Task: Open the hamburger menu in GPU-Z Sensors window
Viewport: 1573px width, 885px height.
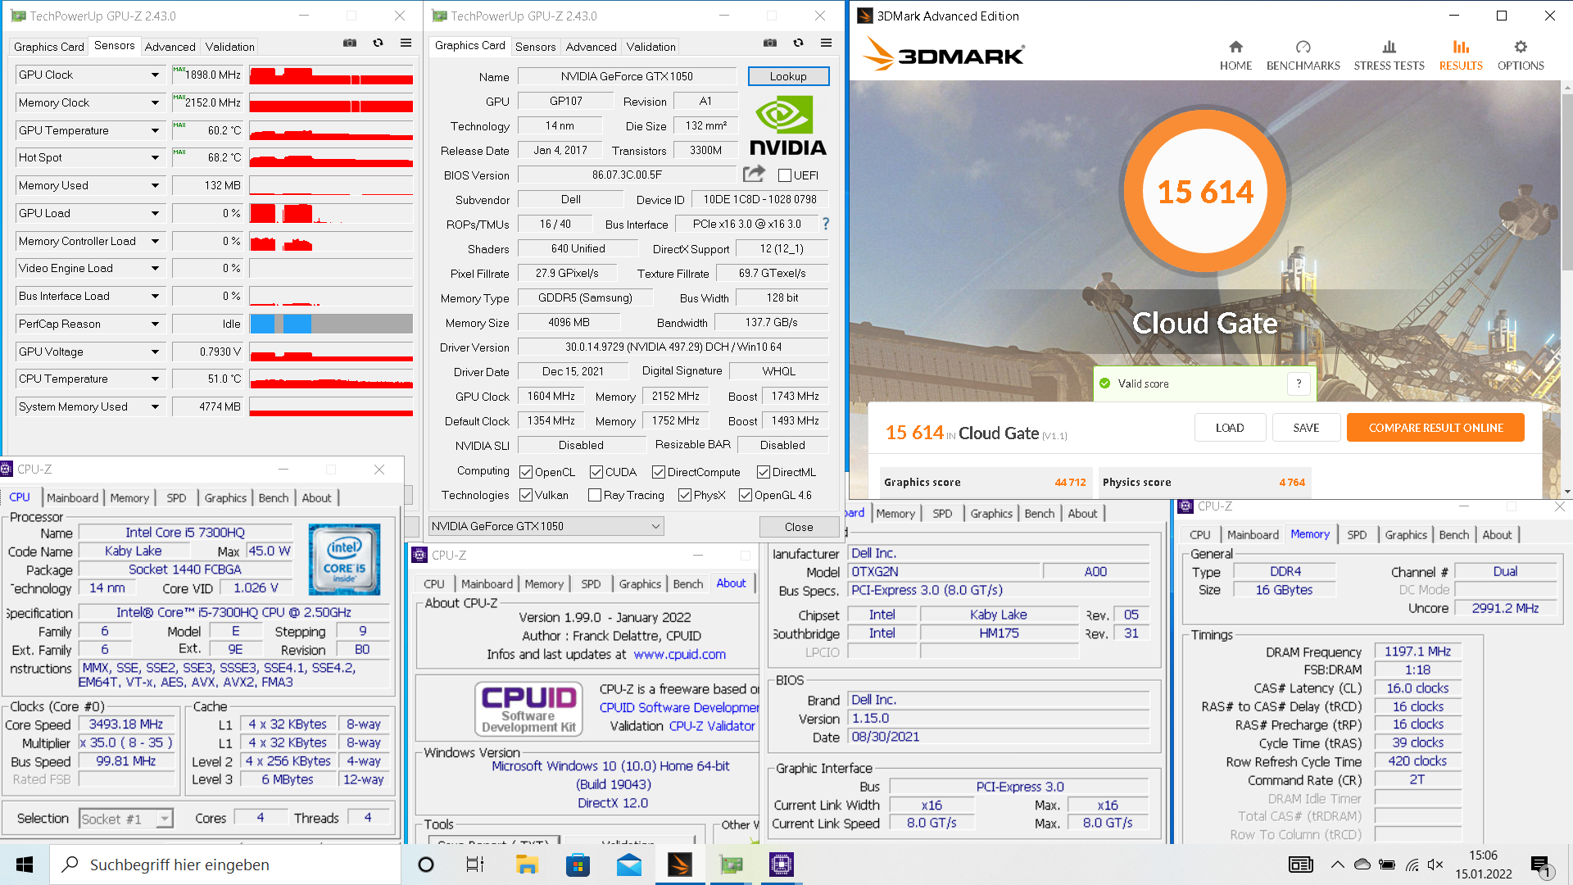Action: tap(406, 43)
